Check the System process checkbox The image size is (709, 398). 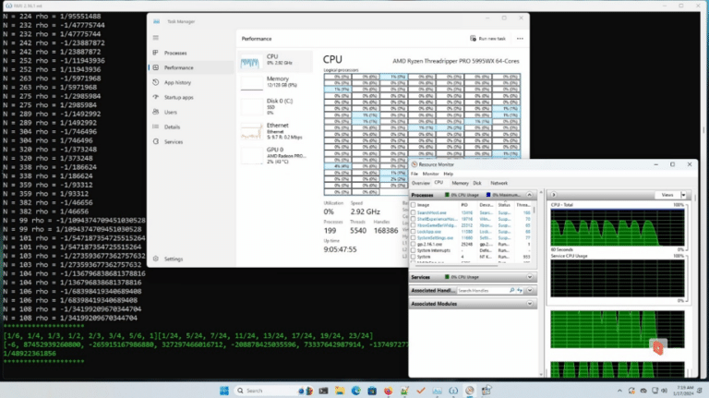pyautogui.click(x=414, y=257)
